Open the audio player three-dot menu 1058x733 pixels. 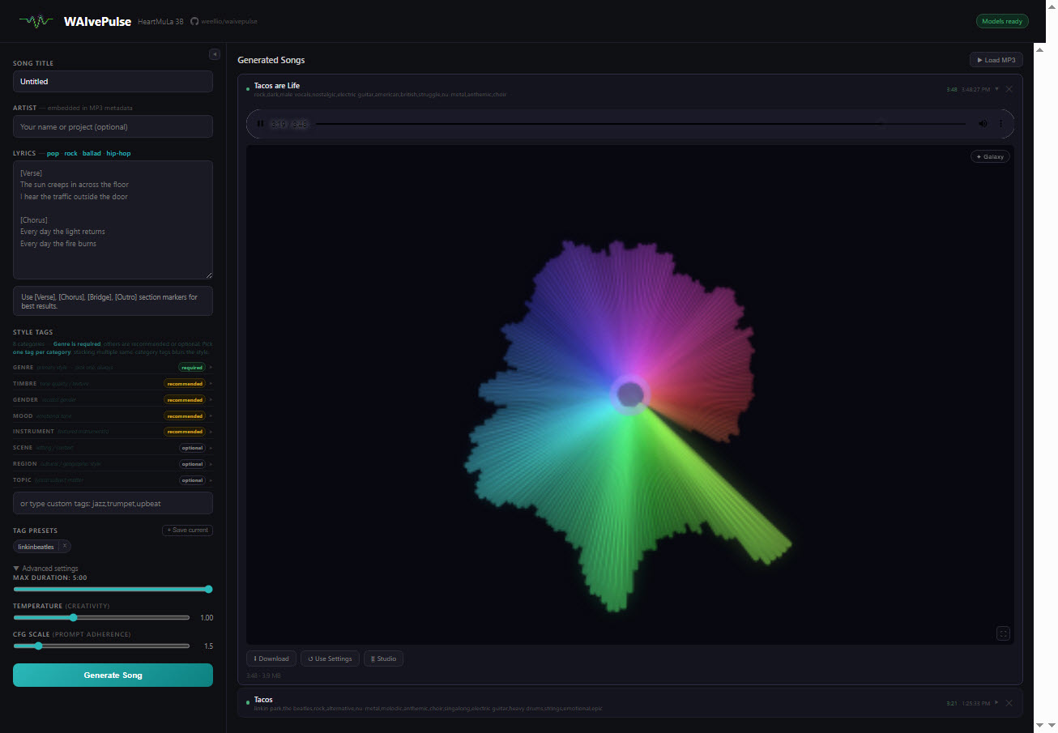click(x=1000, y=124)
